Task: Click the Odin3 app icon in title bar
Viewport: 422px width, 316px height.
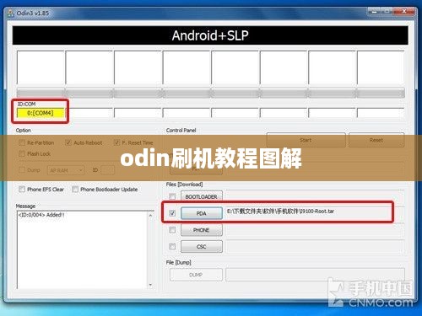Action: click(x=10, y=13)
